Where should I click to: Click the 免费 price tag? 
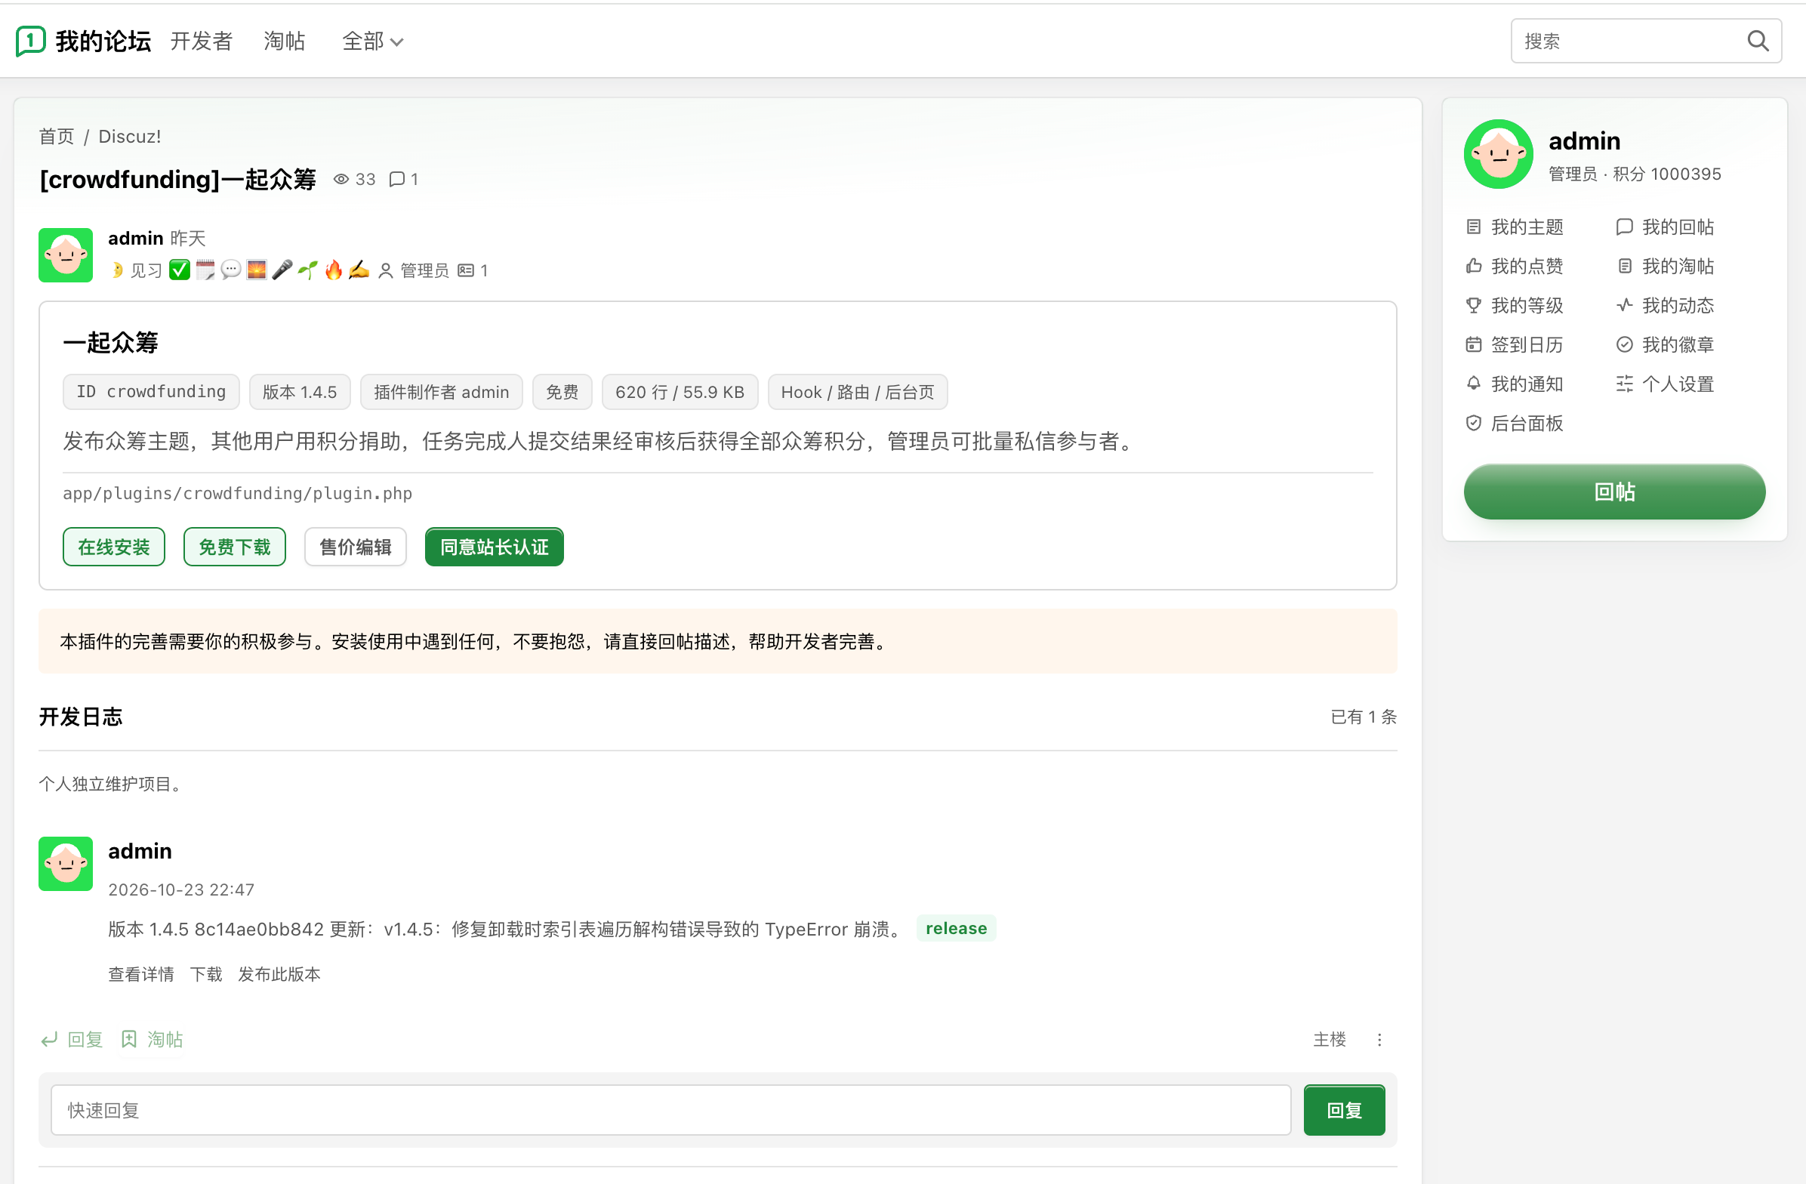(x=562, y=392)
